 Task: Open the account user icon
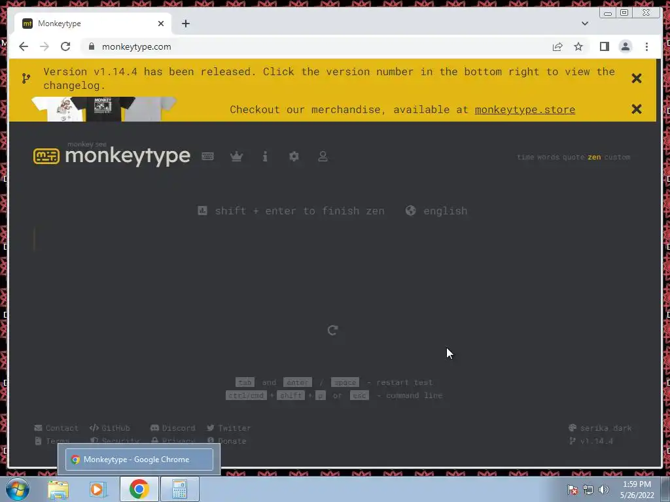pyautogui.click(x=323, y=156)
